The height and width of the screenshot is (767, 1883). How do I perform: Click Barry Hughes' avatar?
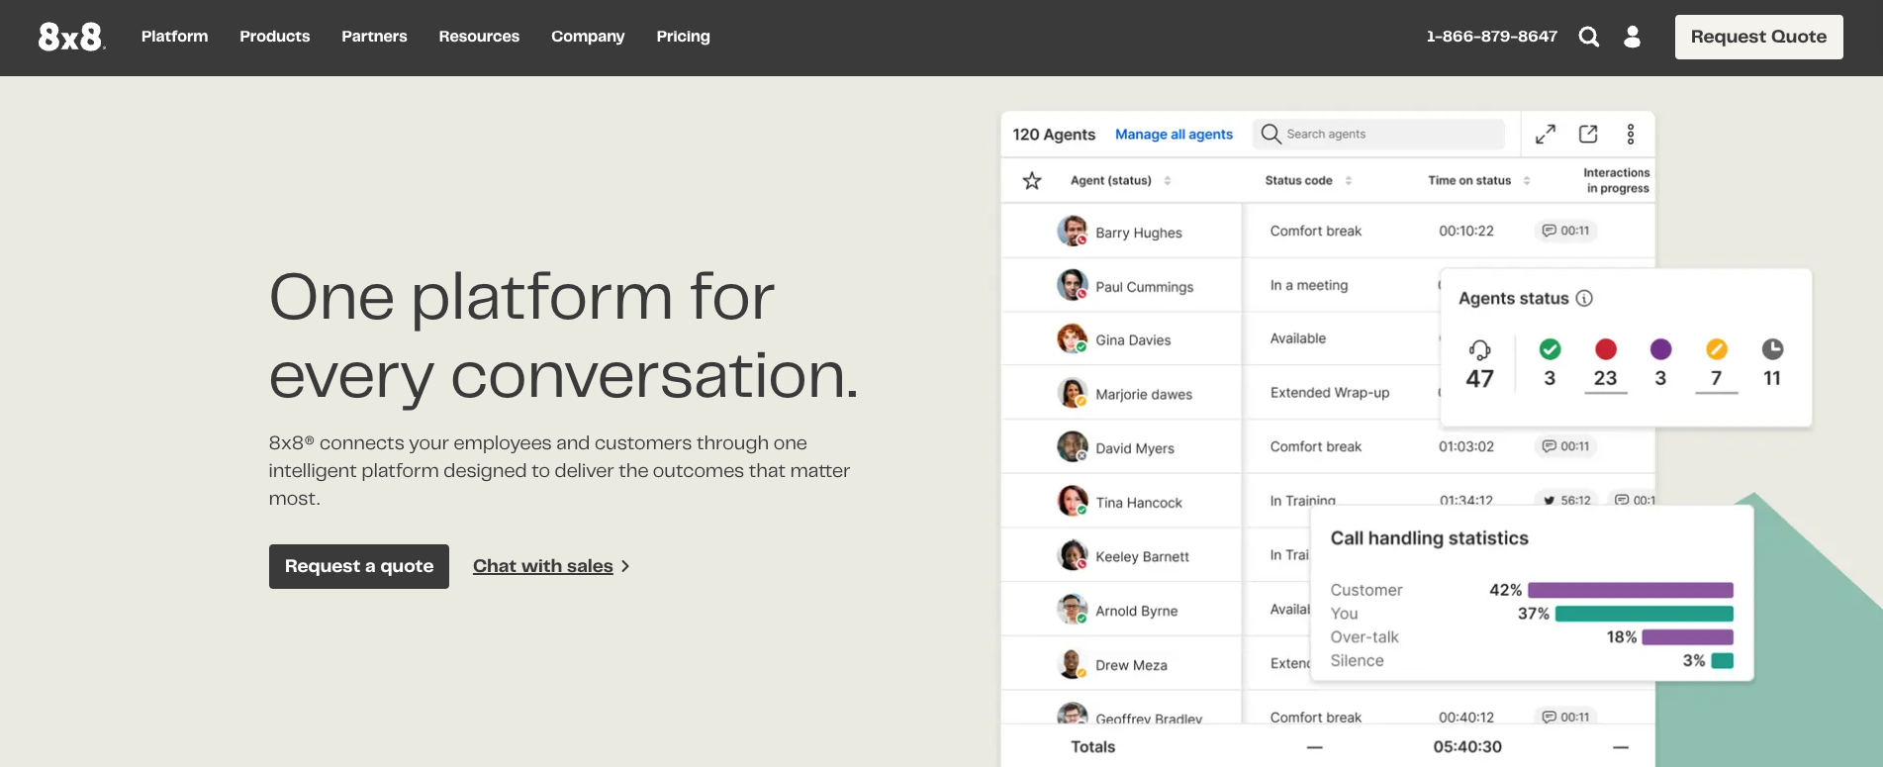[1073, 231]
